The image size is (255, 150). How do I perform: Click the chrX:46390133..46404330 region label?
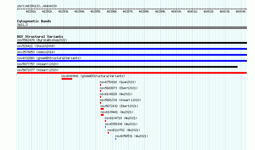pos(37,6)
